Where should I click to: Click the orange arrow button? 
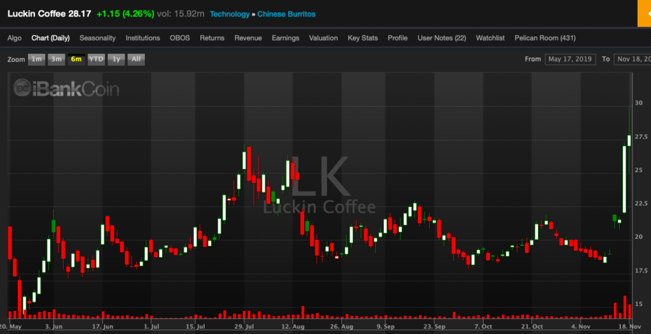(x=645, y=13)
